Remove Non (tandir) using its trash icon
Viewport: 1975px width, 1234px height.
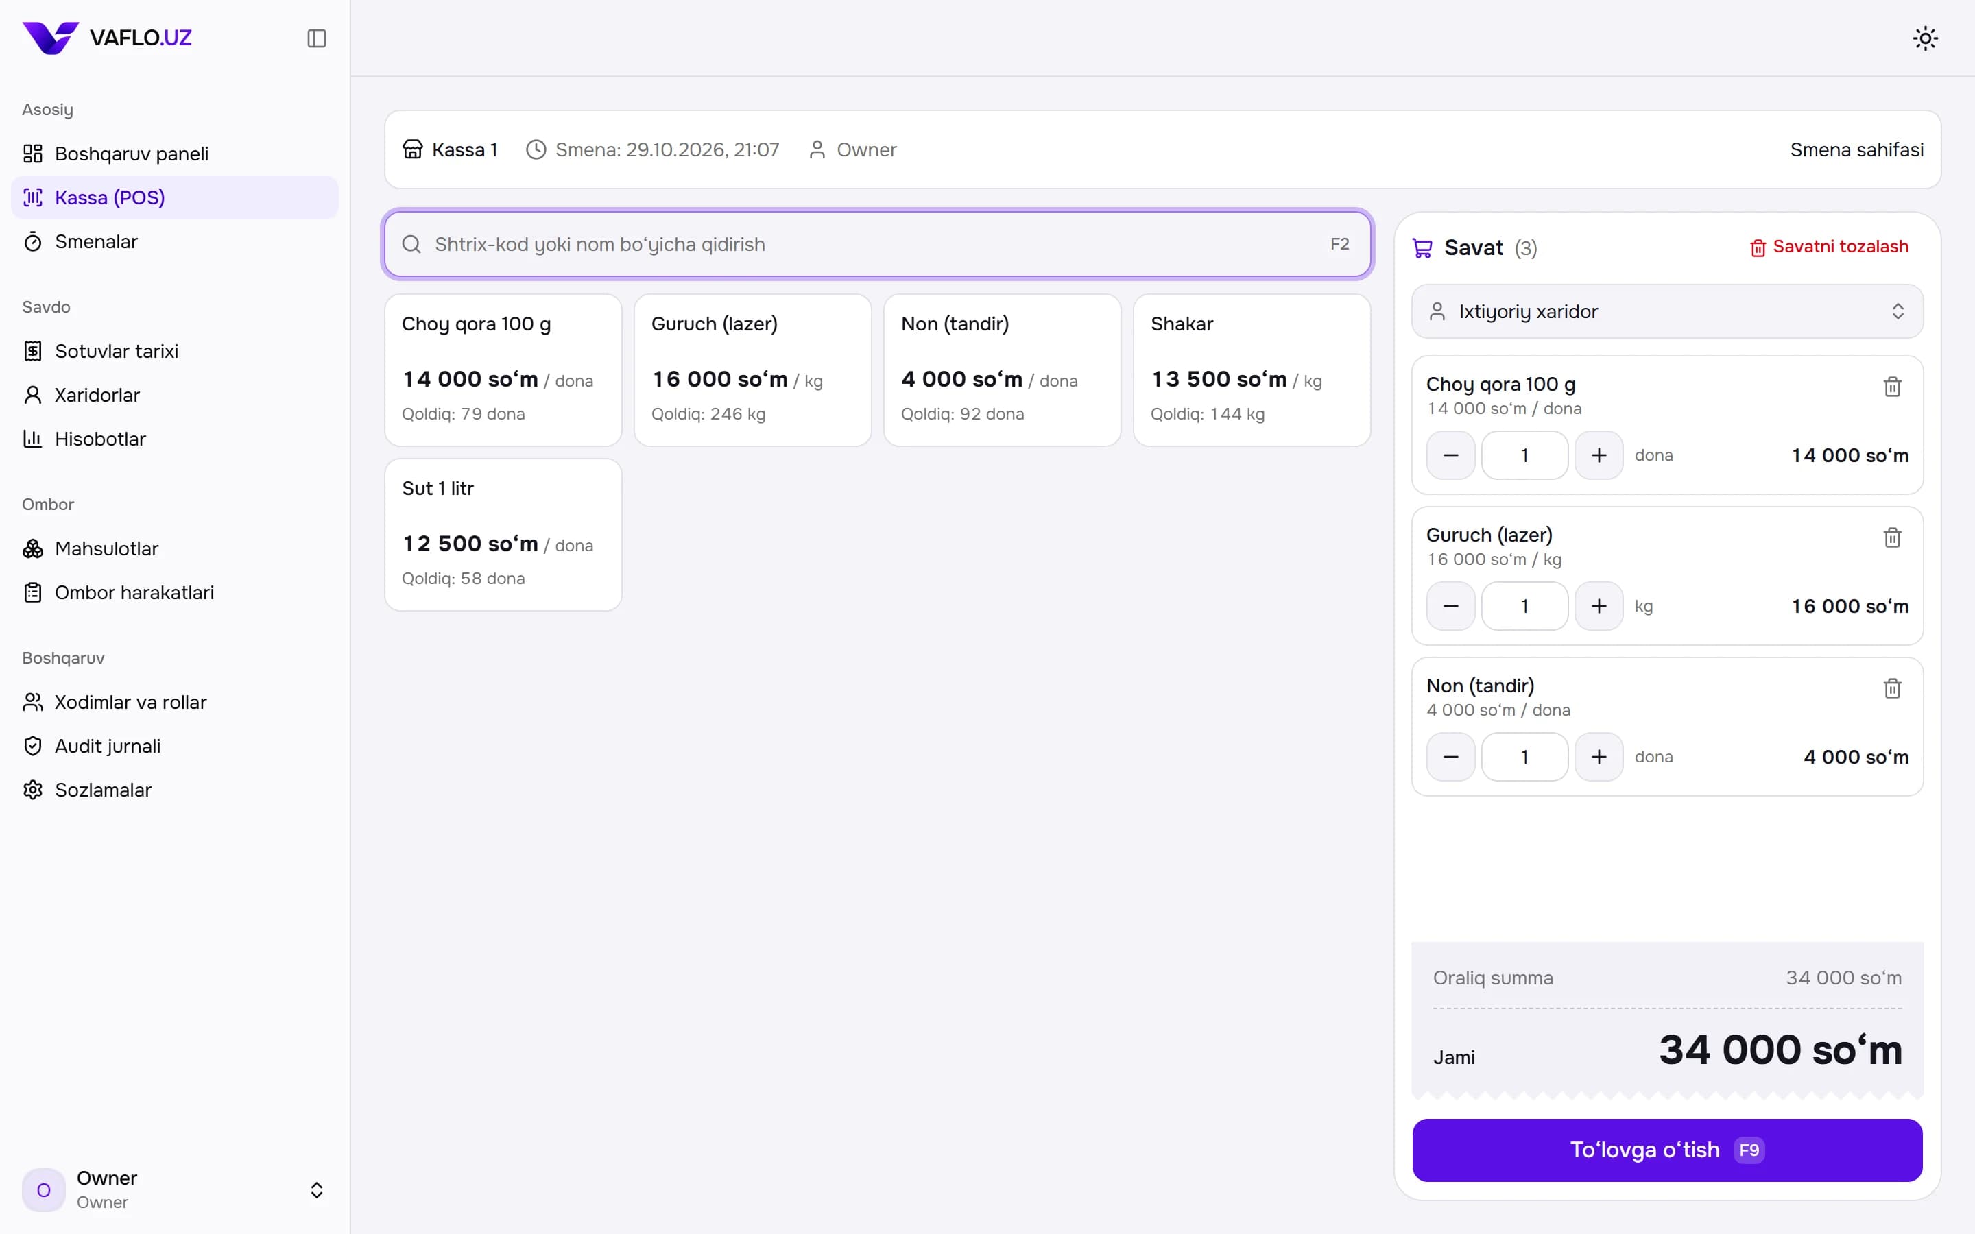click(1892, 689)
